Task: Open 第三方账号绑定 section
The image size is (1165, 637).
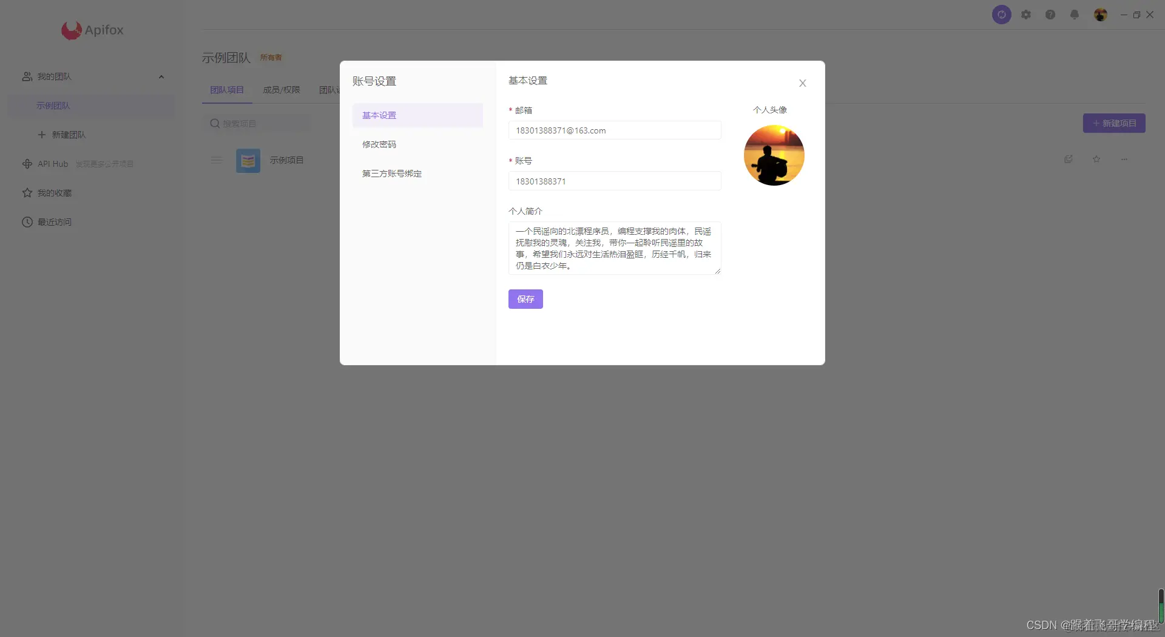Action: [x=417, y=174]
